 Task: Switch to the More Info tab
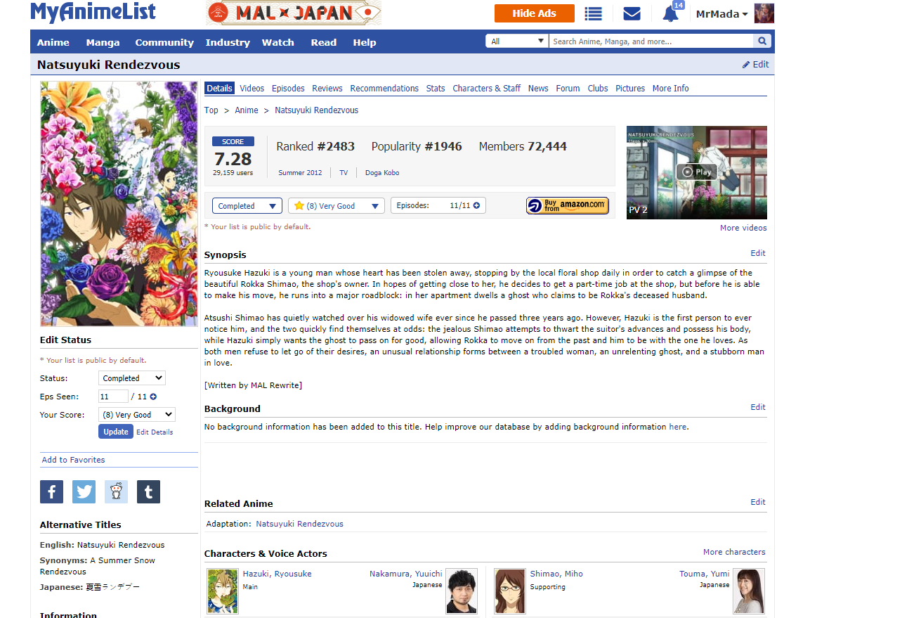pos(670,89)
